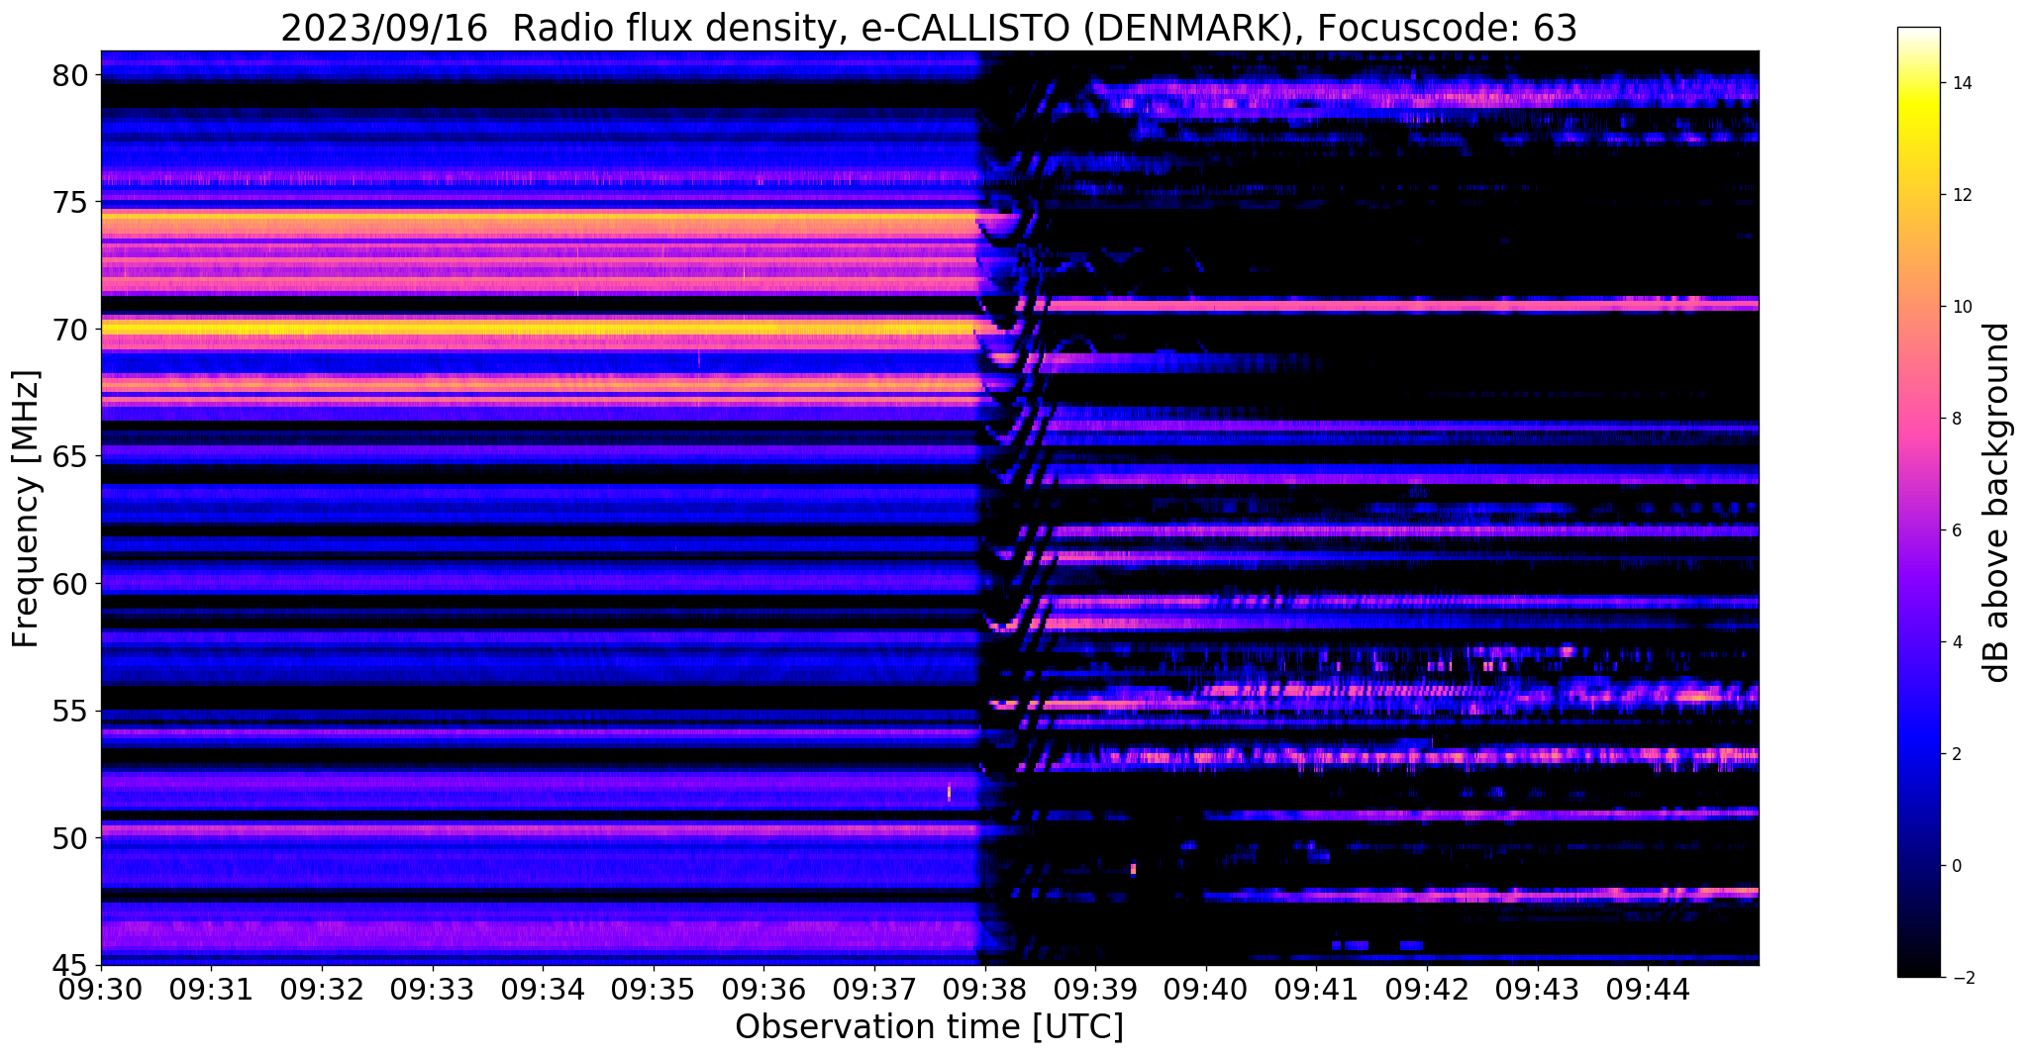Click the 80 MHz frequency tick label

pos(69,75)
